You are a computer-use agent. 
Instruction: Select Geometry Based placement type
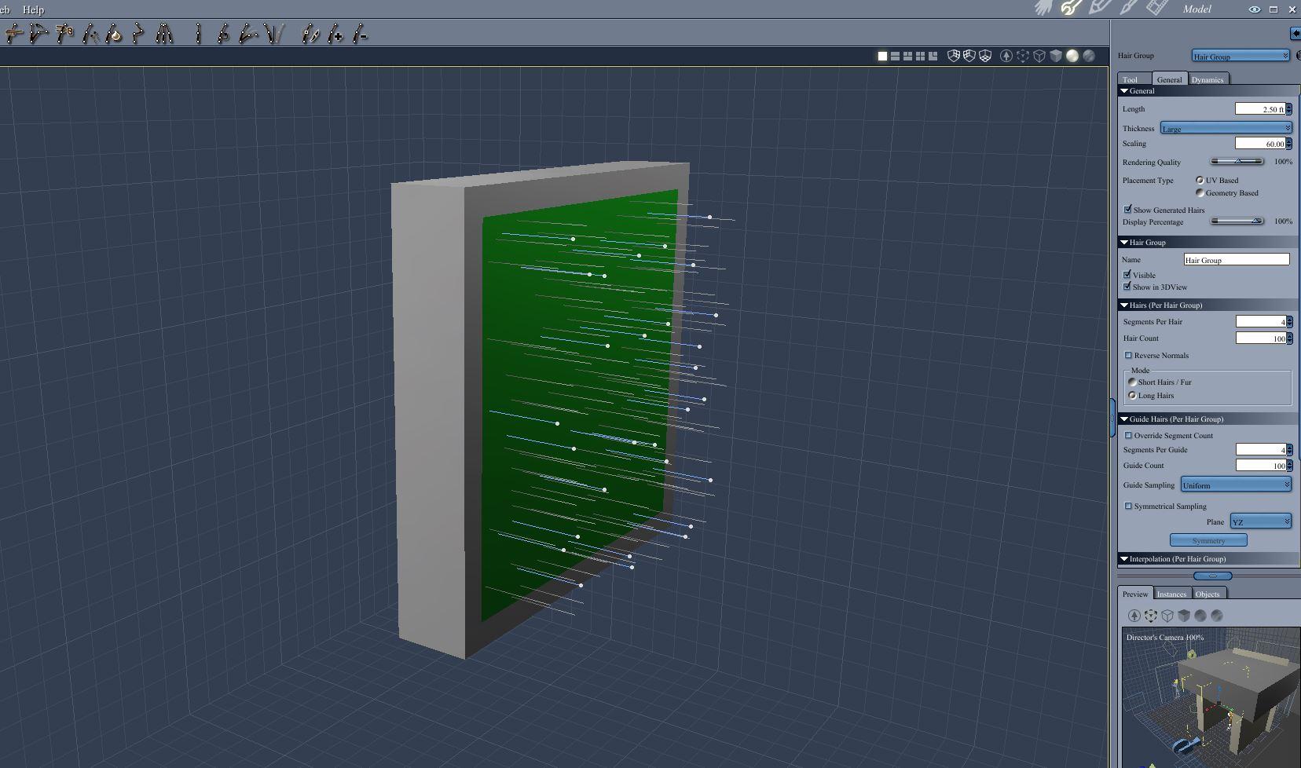tap(1200, 192)
